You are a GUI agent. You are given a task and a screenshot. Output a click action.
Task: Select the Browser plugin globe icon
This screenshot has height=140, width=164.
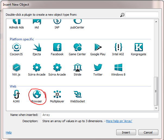click(37, 94)
